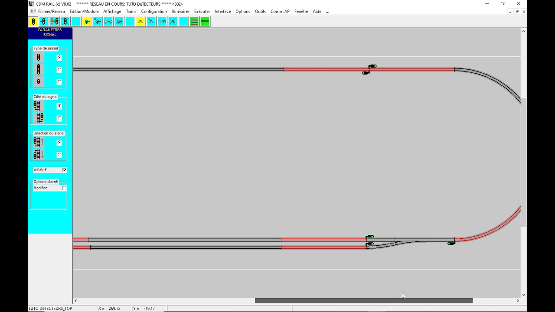
Task: Choose the copy-detector tool icon
Action: [162, 21]
